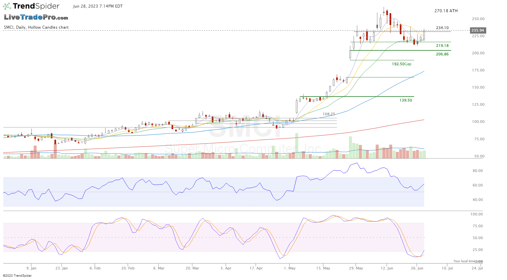
Task: Click the 9. Jan date label
Action: click(x=31, y=268)
